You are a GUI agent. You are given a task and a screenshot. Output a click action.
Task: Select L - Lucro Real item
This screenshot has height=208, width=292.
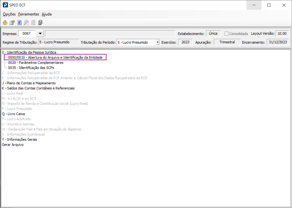[x=13, y=93]
